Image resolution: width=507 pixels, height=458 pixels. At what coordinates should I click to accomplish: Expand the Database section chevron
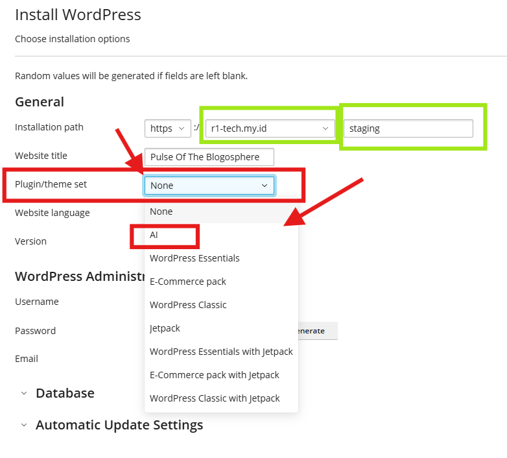coord(23,393)
